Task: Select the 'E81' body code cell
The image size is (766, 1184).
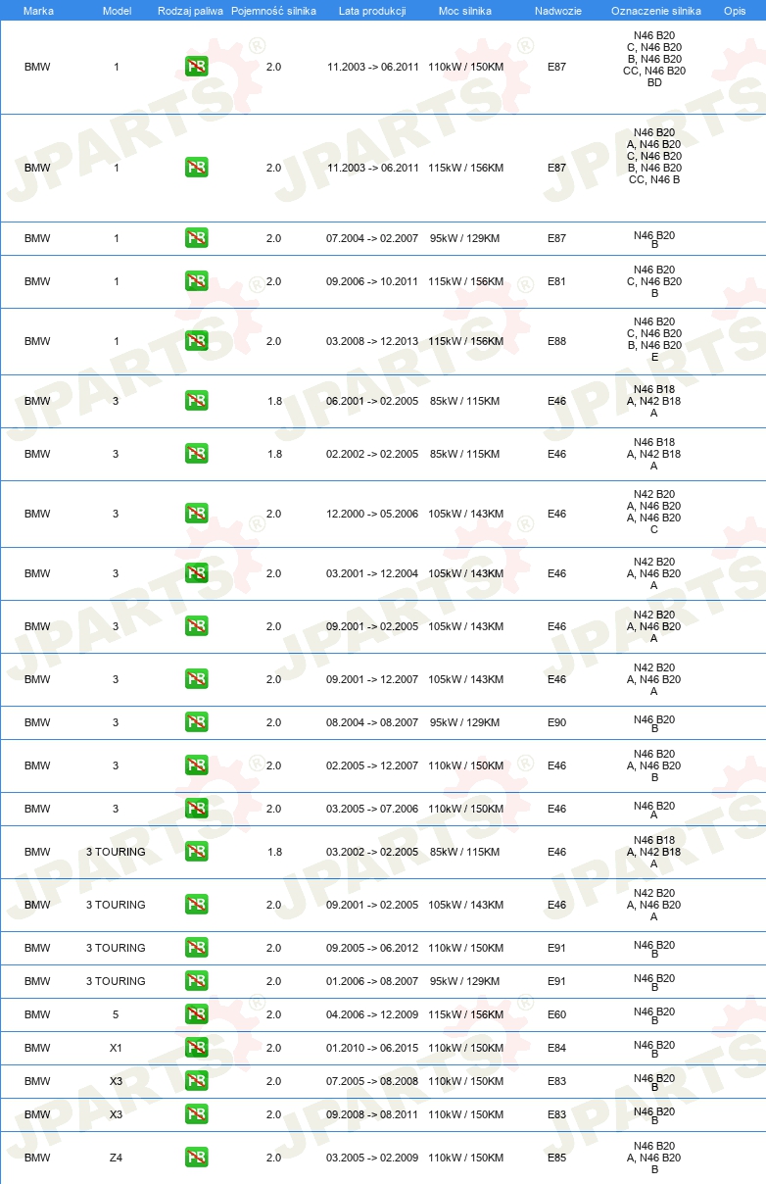Action: 556,281
